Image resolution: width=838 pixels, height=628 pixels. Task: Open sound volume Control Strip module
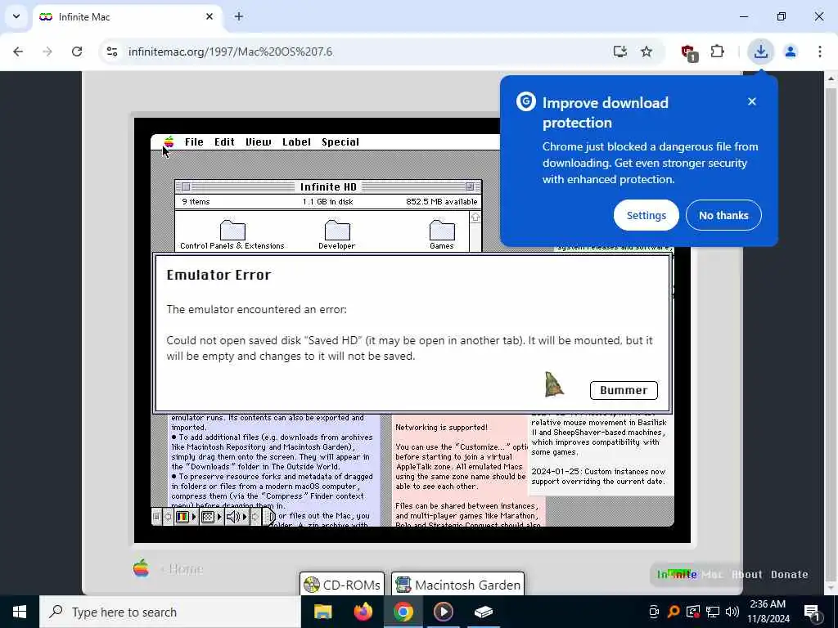[237, 517]
